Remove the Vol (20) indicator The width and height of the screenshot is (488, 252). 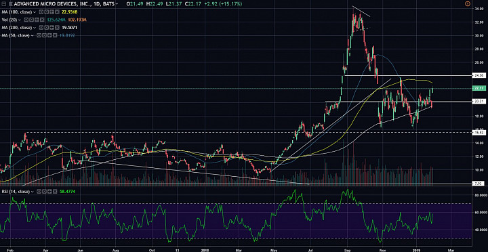(42, 20)
